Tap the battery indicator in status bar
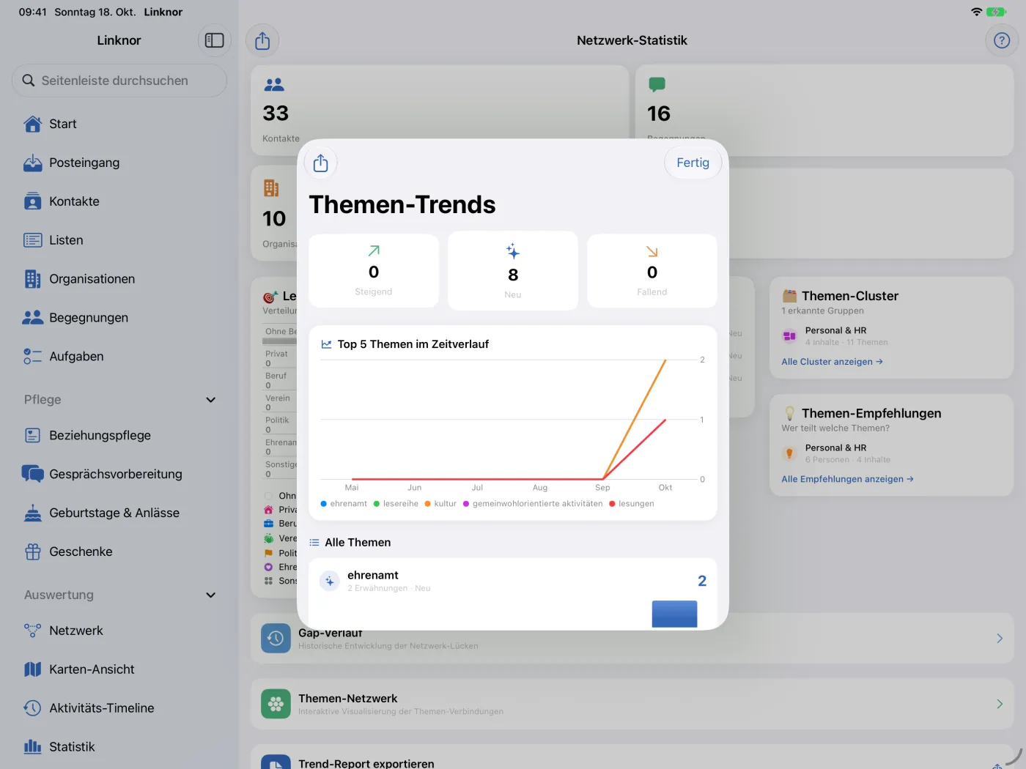Viewport: 1026px width, 769px height. point(996,12)
